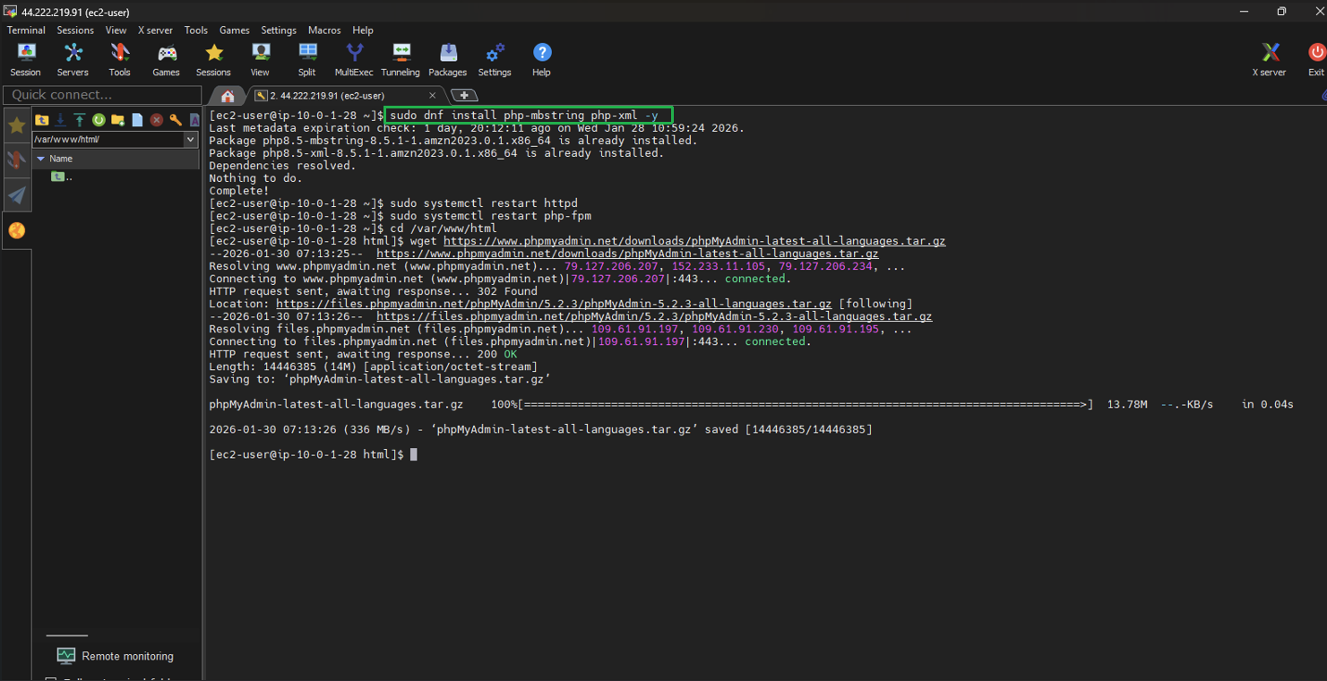The width and height of the screenshot is (1327, 681).
Task: Open the Settings menu in the menu bar
Action: (278, 30)
